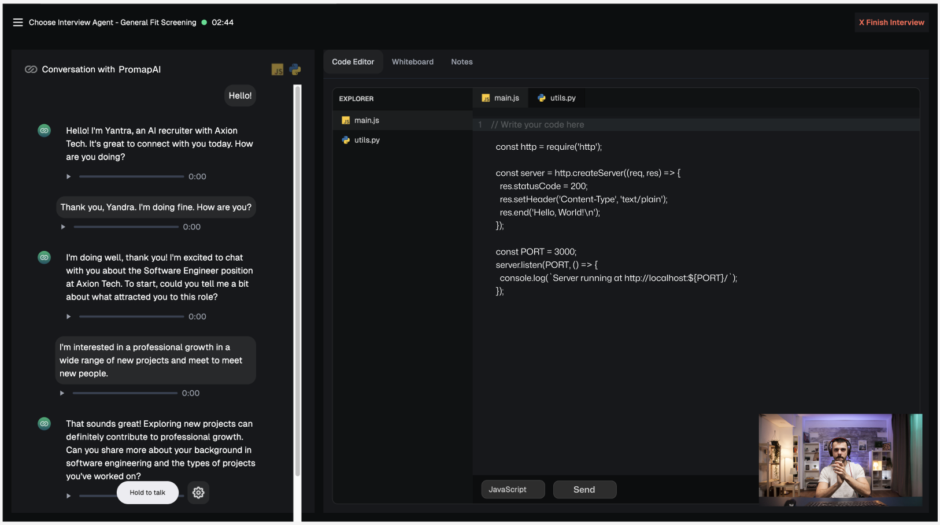
Task: Play the first Yantra greeting audio
Action: [68, 176]
